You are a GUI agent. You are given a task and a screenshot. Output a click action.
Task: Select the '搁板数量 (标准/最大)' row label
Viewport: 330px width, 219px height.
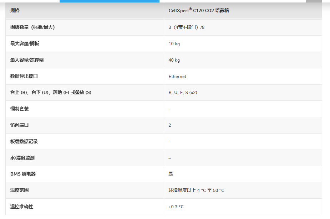[x=32, y=27]
